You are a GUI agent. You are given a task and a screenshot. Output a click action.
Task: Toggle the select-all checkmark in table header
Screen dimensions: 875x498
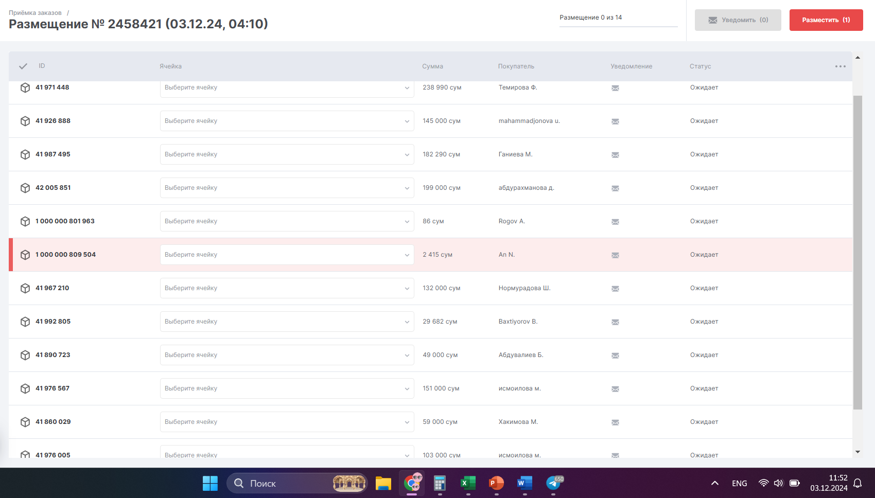[23, 66]
